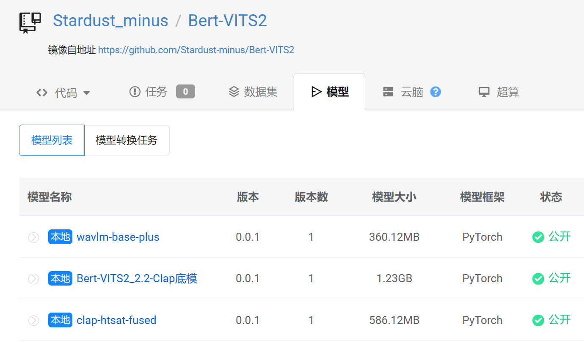Open the GitHub mirror link
Image resolution: width=584 pixels, height=343 pixels.
coord(196,50)
